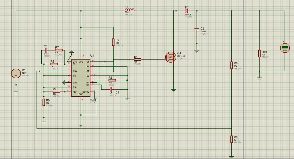Click the IRF3205 part label
Screen dimensions: 294x159
(x=181, y=56)
